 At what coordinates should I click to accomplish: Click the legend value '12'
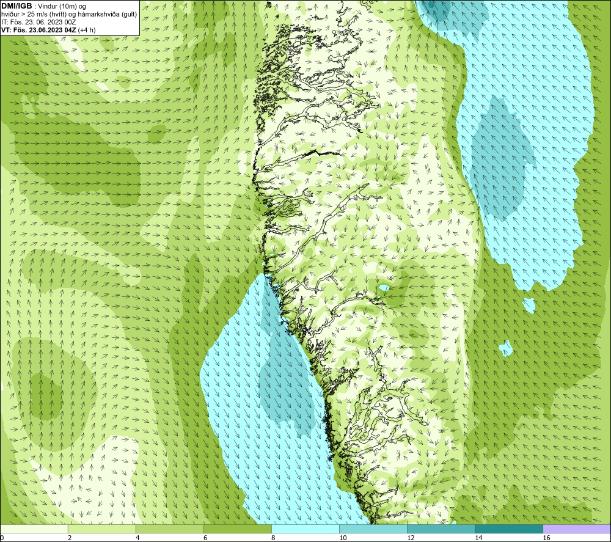[411, 538]
